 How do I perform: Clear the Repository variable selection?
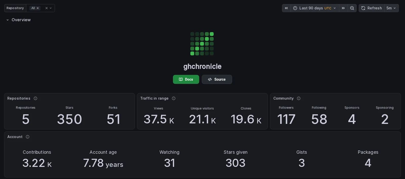click(47, 8)
